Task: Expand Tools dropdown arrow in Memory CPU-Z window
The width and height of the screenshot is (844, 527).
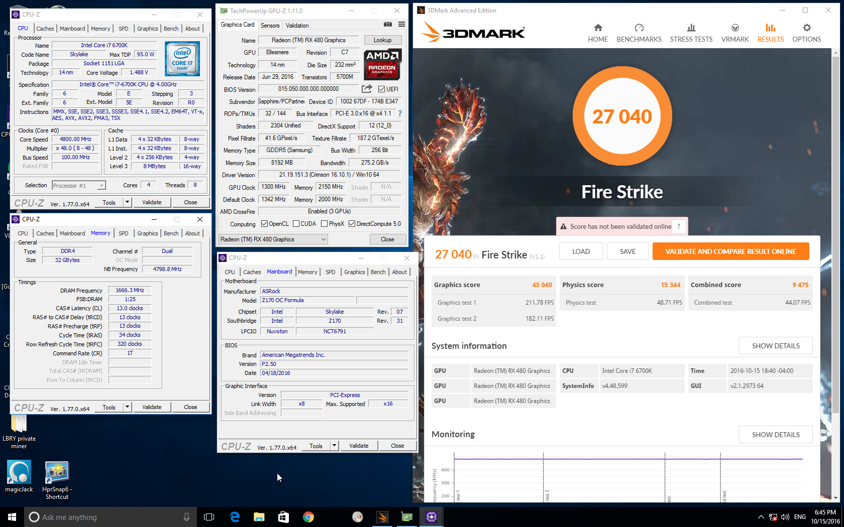Action: click(128, 407)
